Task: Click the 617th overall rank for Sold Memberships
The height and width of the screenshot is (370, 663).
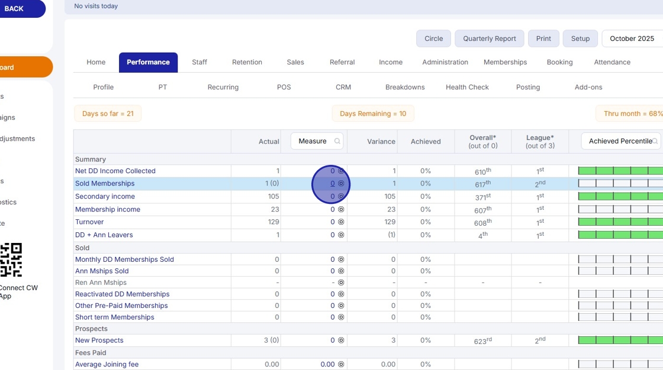Action: pyautogui.click(x=482, y=184)
